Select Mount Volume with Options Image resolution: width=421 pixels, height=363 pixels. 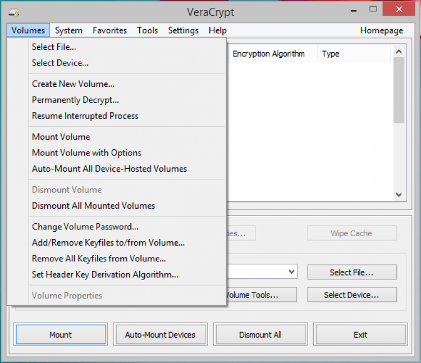[x=86, y=153]
